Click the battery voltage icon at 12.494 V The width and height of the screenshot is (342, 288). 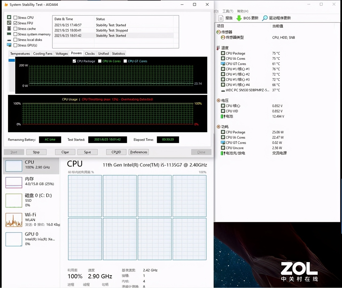223,116
